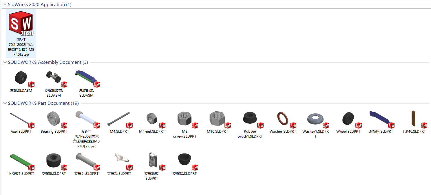Click the 支撑轮装置.SLDASM file name
Image resolution: width=431 pixels, height=195 pixels.
tap(54, 93)
